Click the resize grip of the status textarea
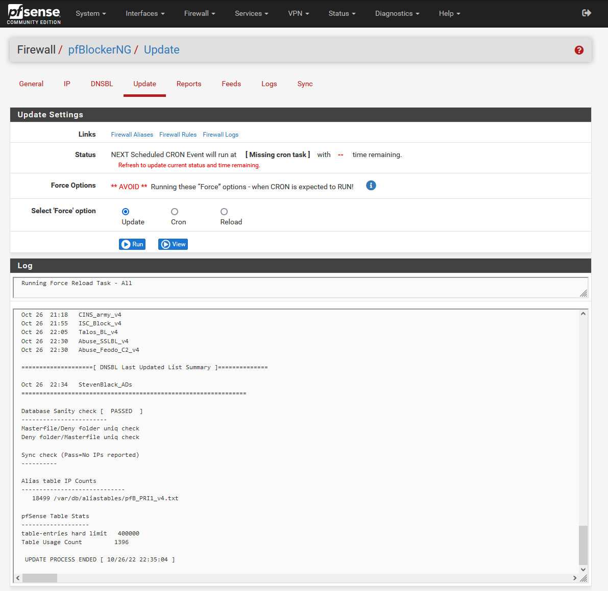The width and height of the screenshot is (608, 591). tap(583, 294)
